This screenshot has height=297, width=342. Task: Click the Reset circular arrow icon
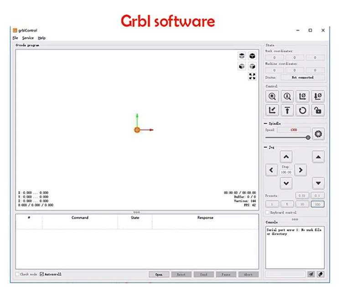click(x=302, y=111)
